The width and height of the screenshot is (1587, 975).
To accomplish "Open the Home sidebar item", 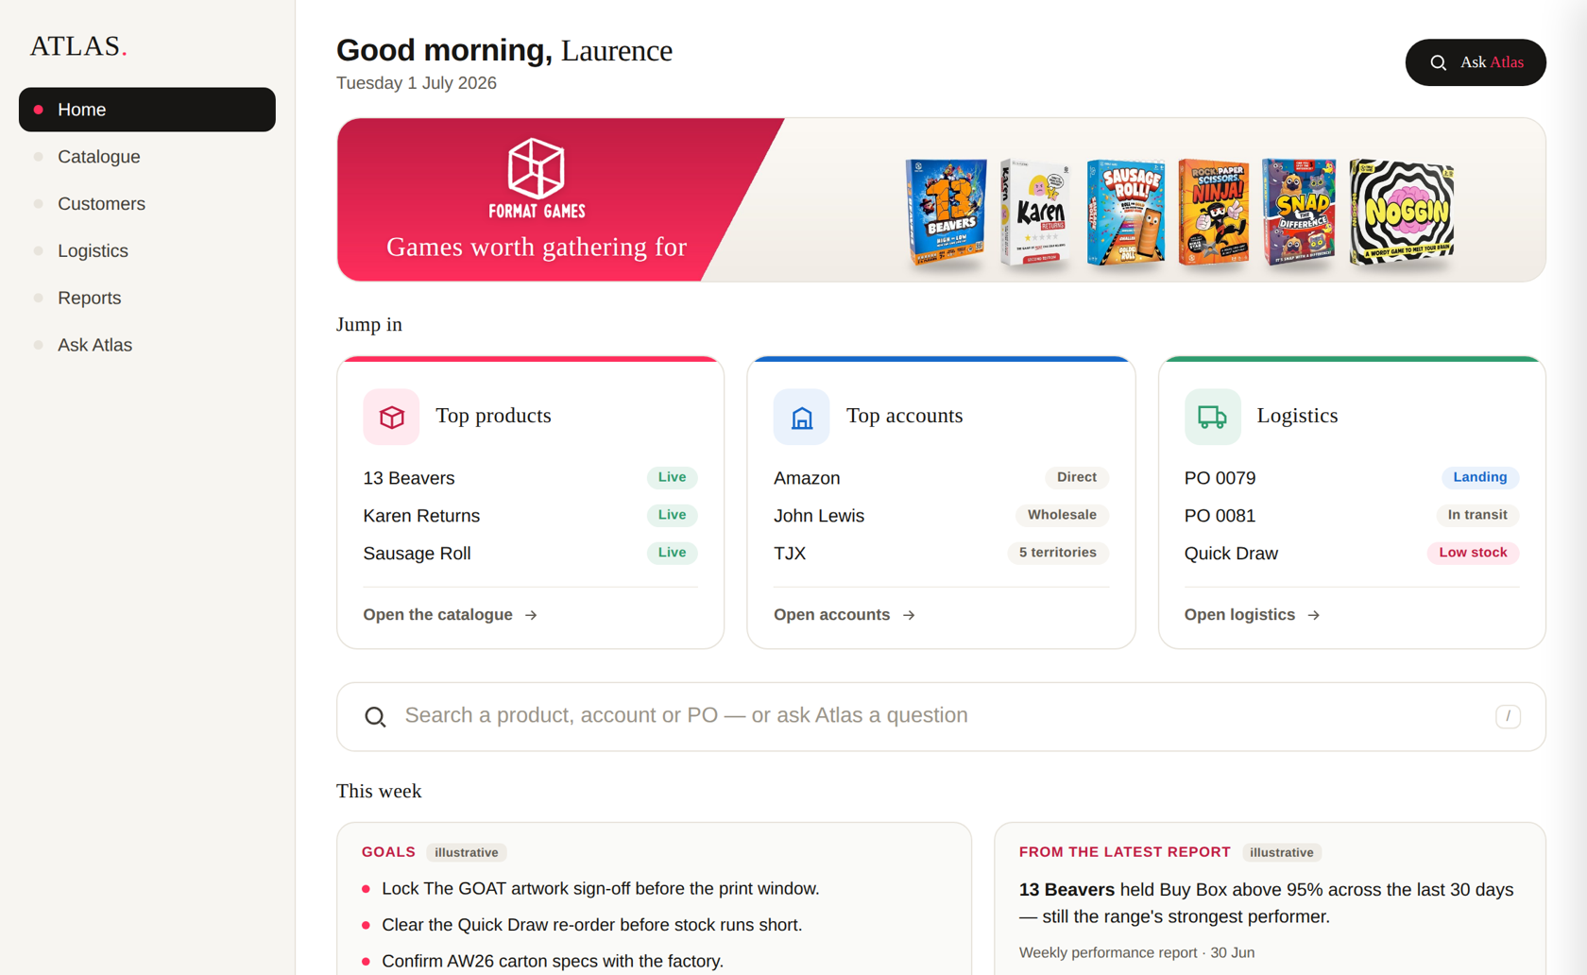I will [x=146, y=110].
